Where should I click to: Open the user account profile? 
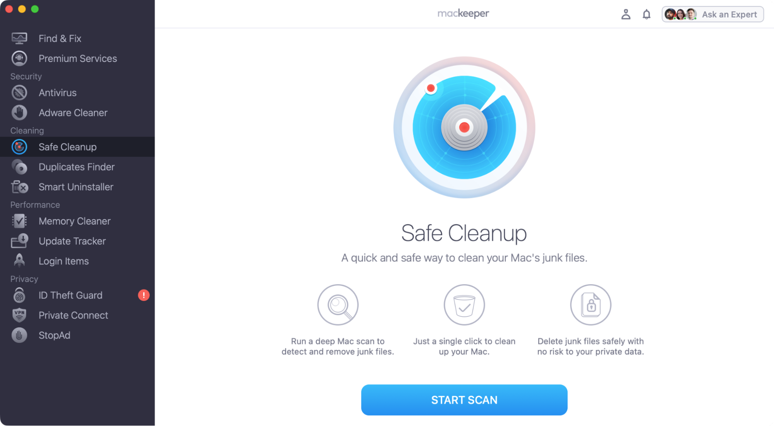pos(626,14)
